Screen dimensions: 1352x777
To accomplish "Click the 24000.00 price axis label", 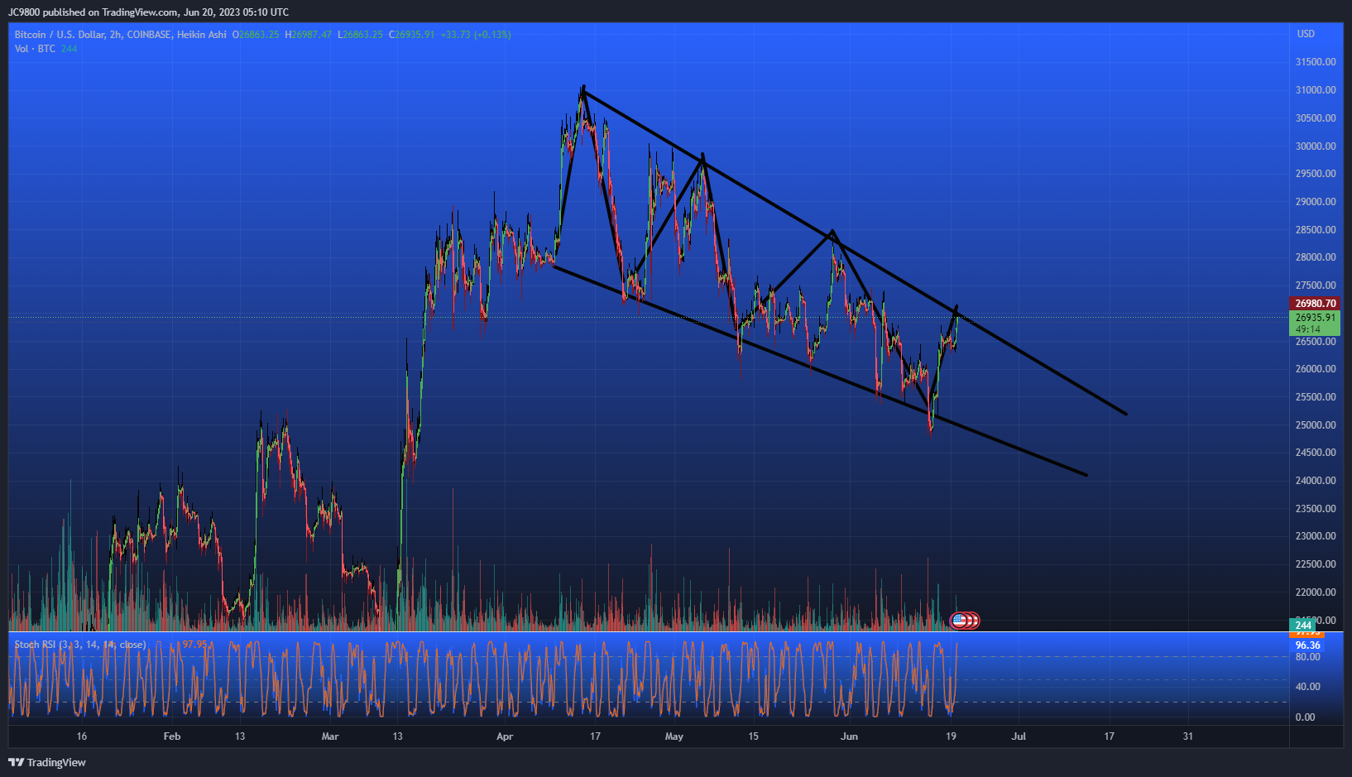I will click(x=1316, y=481).
